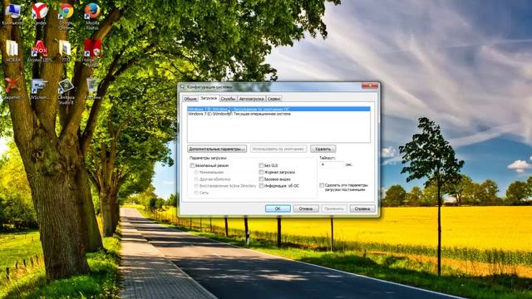Close the System Configuration window
532x299 pixels.
[x=370, y=86]
